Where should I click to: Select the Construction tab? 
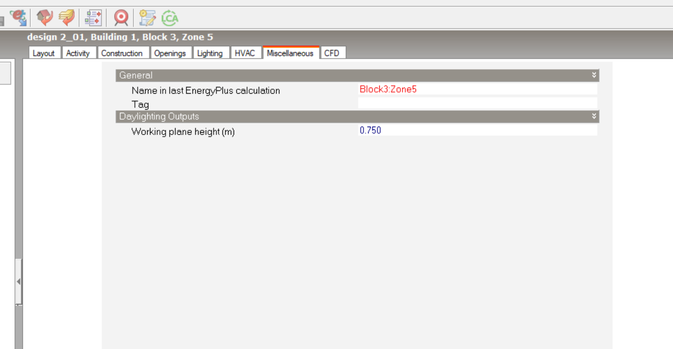[122, 53]
